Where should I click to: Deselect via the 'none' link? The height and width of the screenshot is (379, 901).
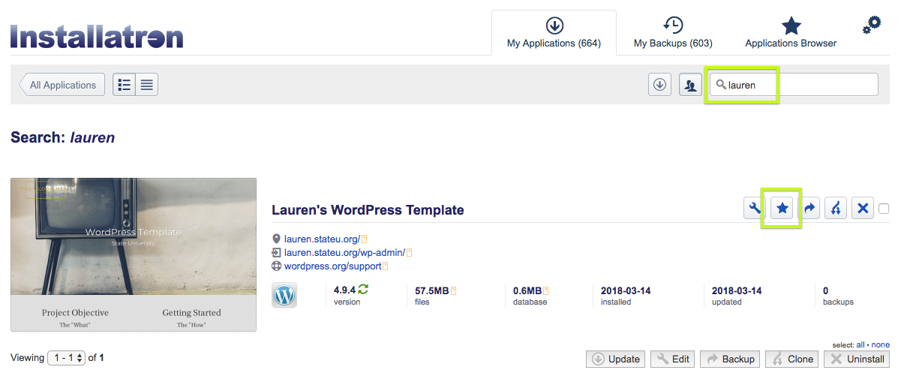[881, 344]
